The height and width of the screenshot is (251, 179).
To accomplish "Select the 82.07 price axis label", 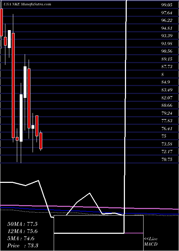I will [x=167, y=98].
